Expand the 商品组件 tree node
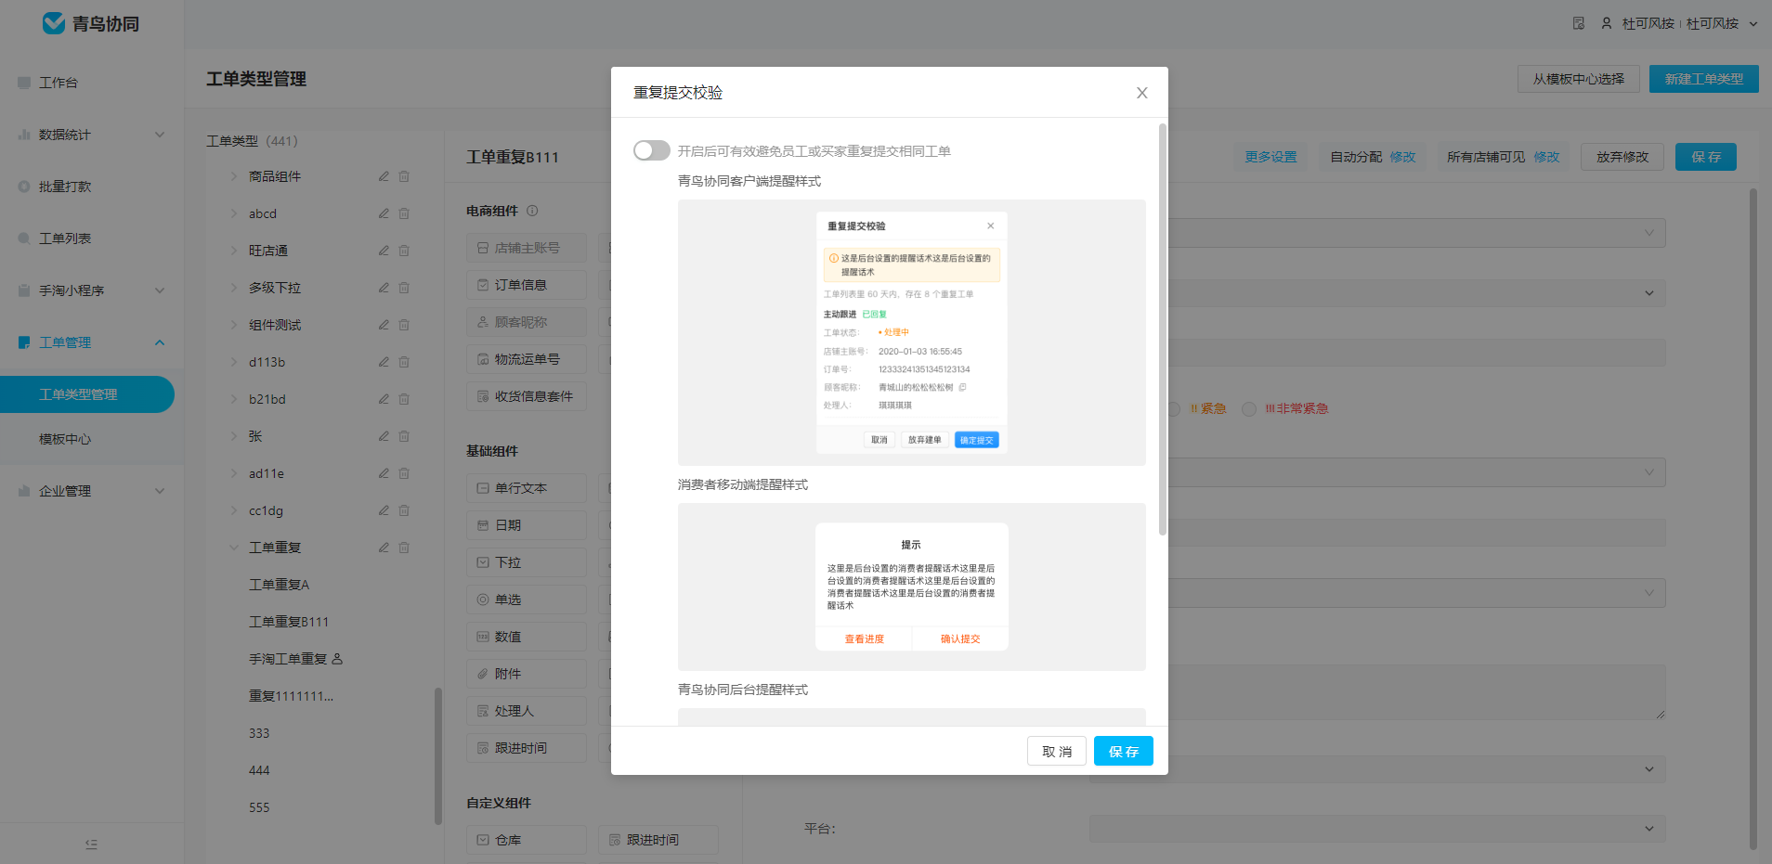1772x864 pixels. tap(234, 176)
